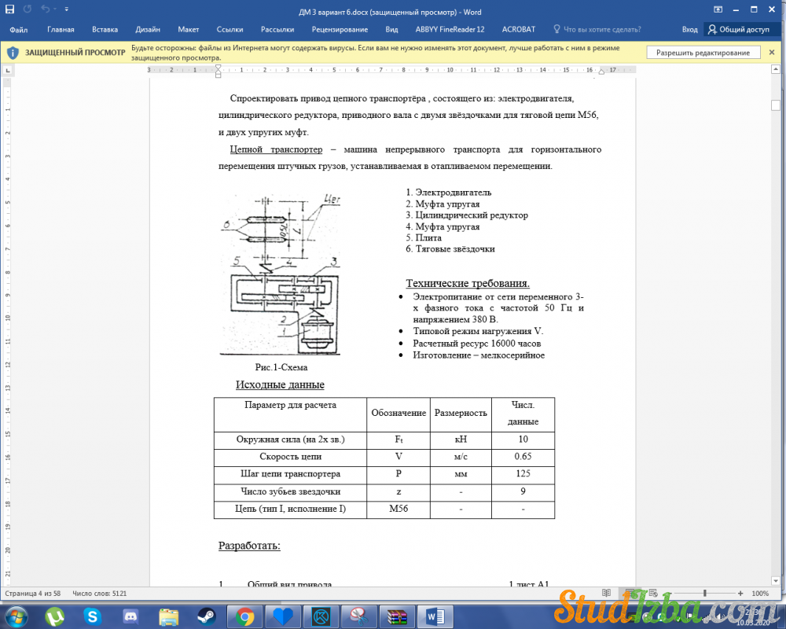The height and width of the screenshot is (629, 786).
Task: Open Google Chrome from the taskbar
Action: [x=244, y=615]
